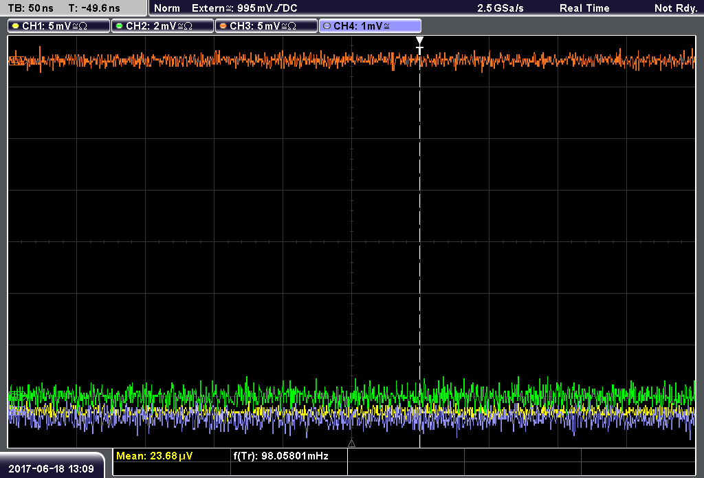704x478 pixels.
Task: Select the CH3: 5 mV channel tab
Action: 266,26
